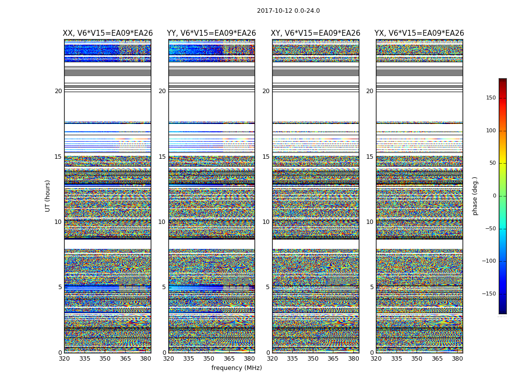The height and width of the screenshot is (392, 514).
Task: Click the colorbar tick label '100'
Action: point(491,130)
